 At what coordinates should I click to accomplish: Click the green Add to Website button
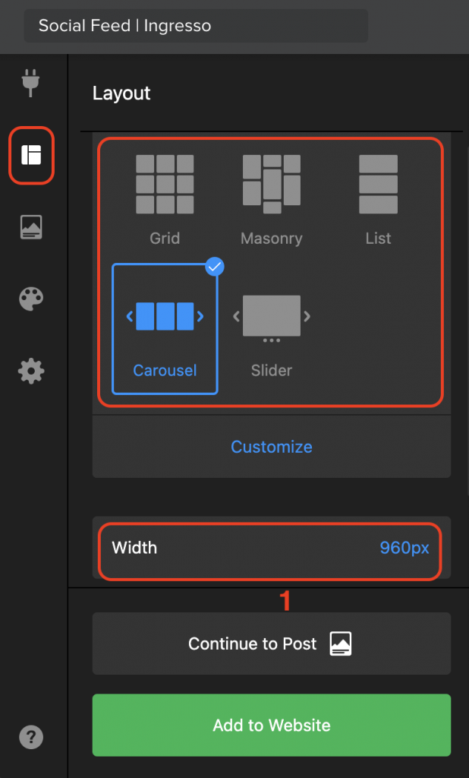(272, 725)
